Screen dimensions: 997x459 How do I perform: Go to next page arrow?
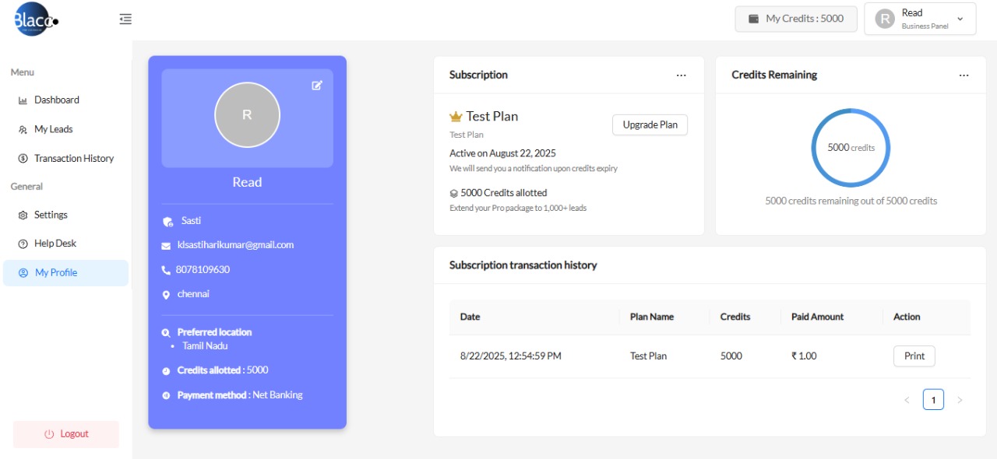click(960, 400)
